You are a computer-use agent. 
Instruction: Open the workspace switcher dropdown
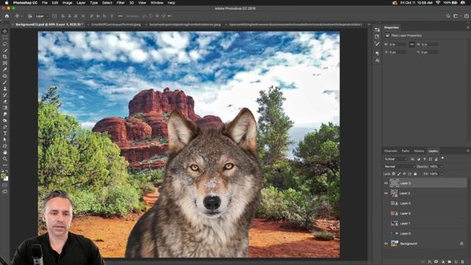(457, 16)
